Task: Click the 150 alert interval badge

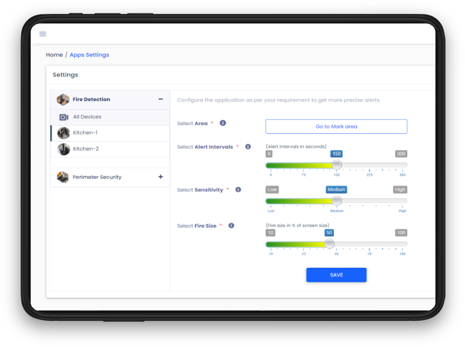Action: [x=337, y=154]
